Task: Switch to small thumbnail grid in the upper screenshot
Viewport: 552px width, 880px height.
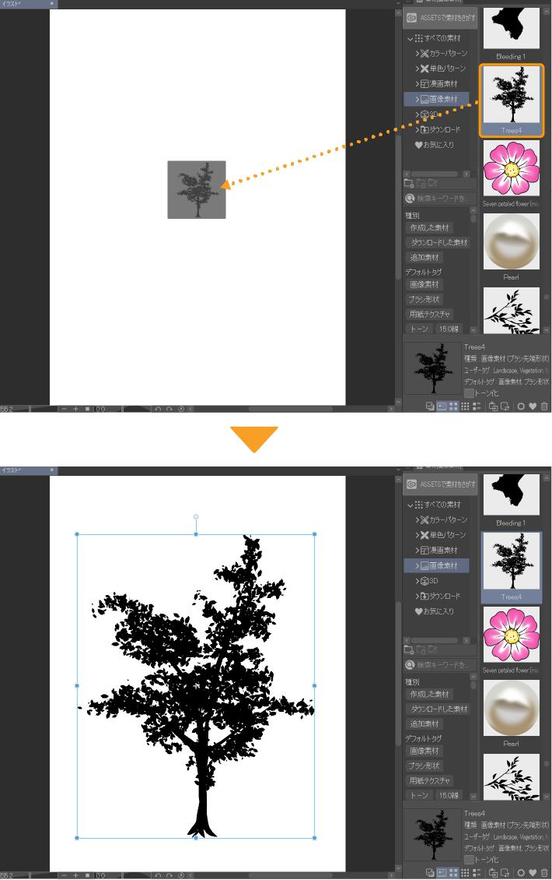Action: click(465, 407)
